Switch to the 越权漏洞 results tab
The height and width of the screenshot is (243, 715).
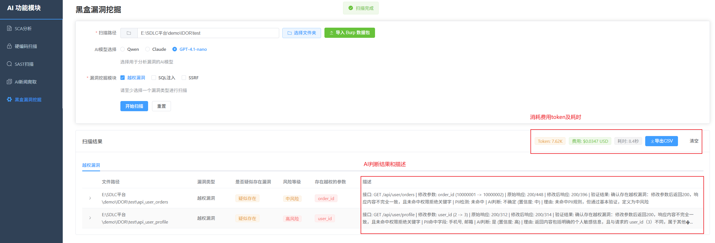tap(91, 165)
